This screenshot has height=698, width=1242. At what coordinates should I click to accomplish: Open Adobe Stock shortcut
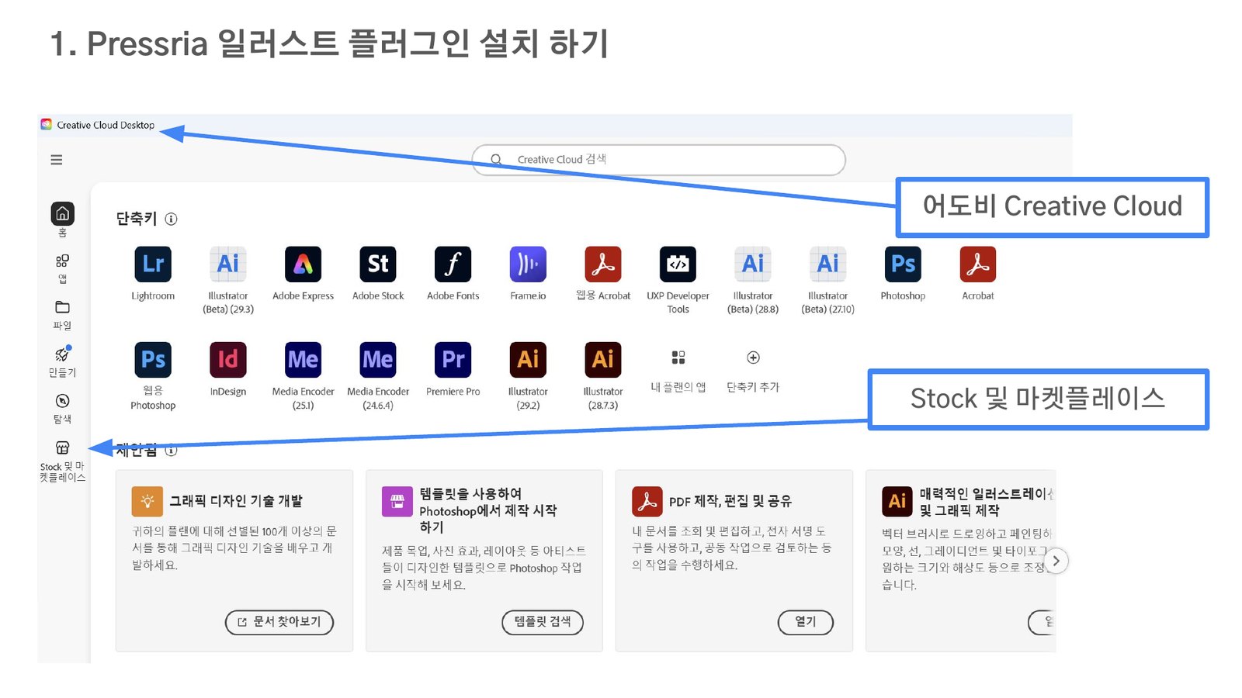click(378, 264)
